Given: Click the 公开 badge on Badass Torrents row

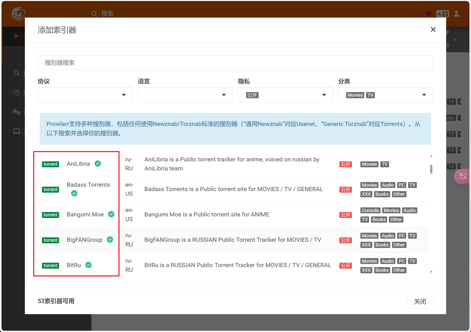Looking at the screenshot, I should [x=345, y=190].
